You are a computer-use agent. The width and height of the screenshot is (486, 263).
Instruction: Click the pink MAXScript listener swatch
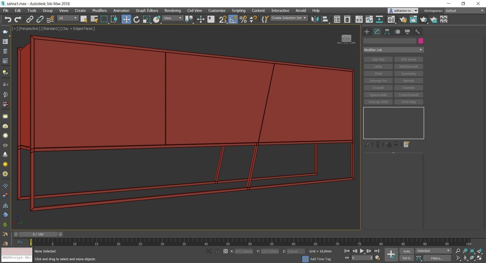[17, 251]
